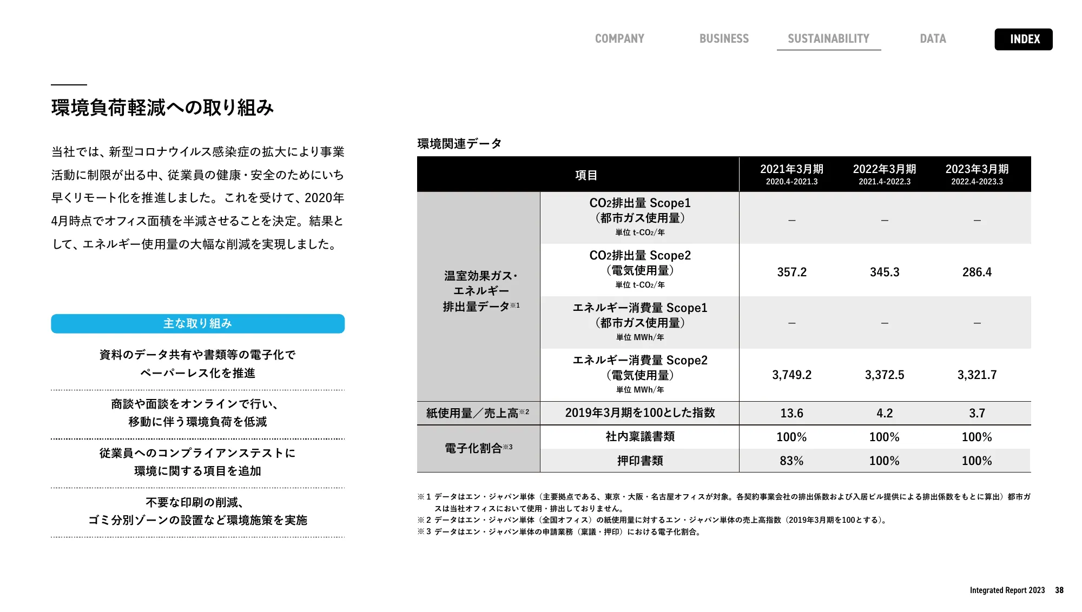
Task: Click the 2019年3月期を100とした指数 cell
Action: click(640, 413)
